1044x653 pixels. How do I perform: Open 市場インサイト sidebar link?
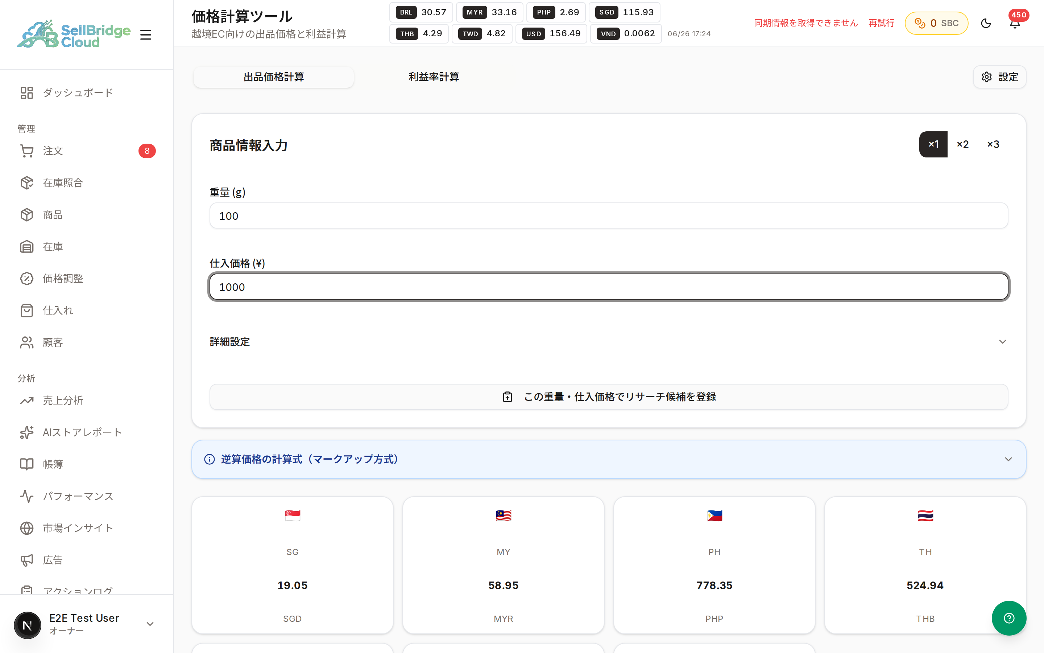[86, 528]
